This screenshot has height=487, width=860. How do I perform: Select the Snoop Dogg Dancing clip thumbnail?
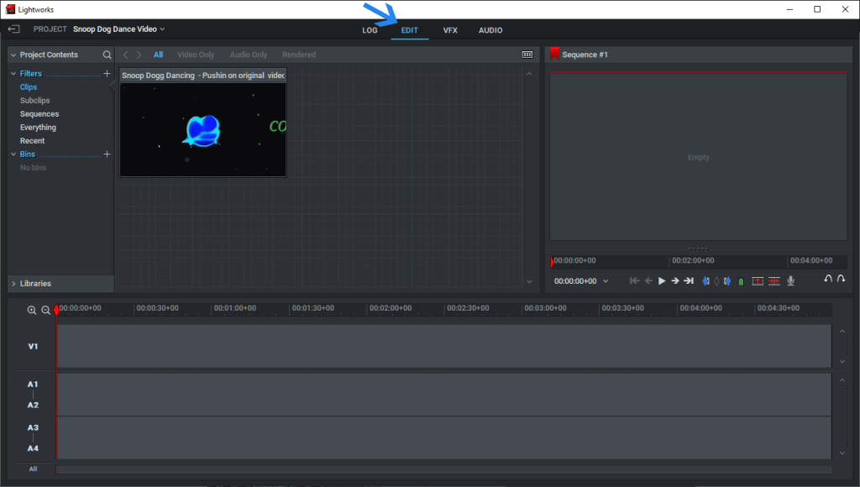203,129
